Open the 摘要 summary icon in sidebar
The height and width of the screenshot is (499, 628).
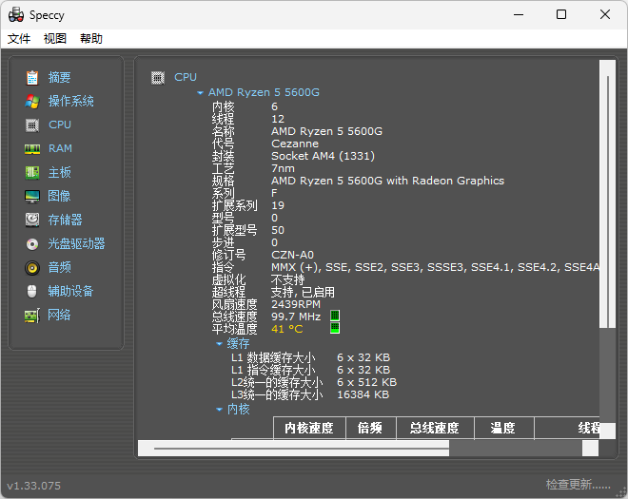pos(32,78)
